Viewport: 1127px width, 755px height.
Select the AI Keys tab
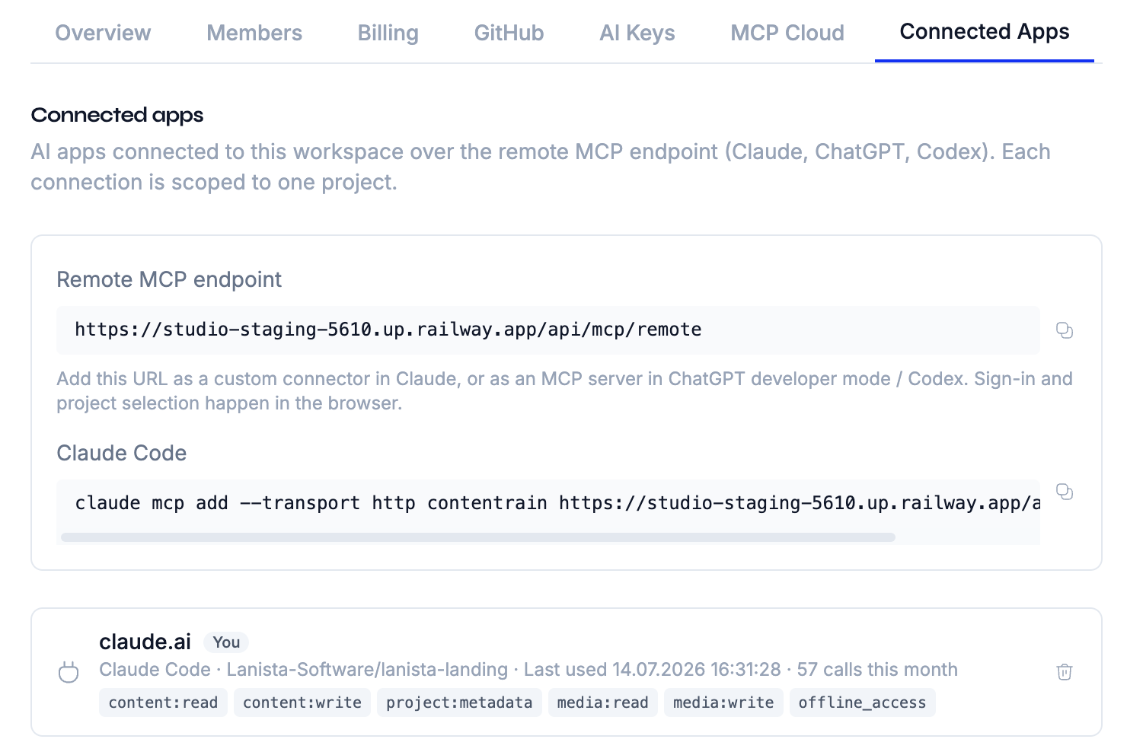pyautogui.click(x=637, y=33)
